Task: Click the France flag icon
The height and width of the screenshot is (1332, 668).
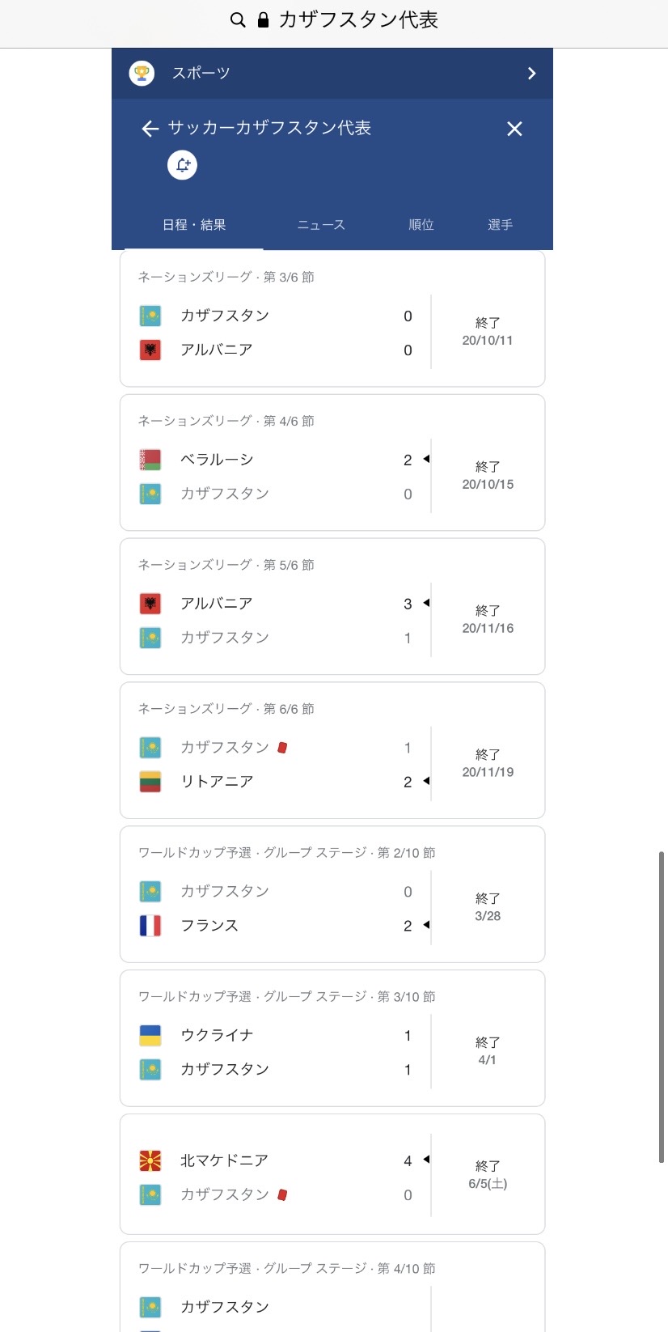Action: 150,926
